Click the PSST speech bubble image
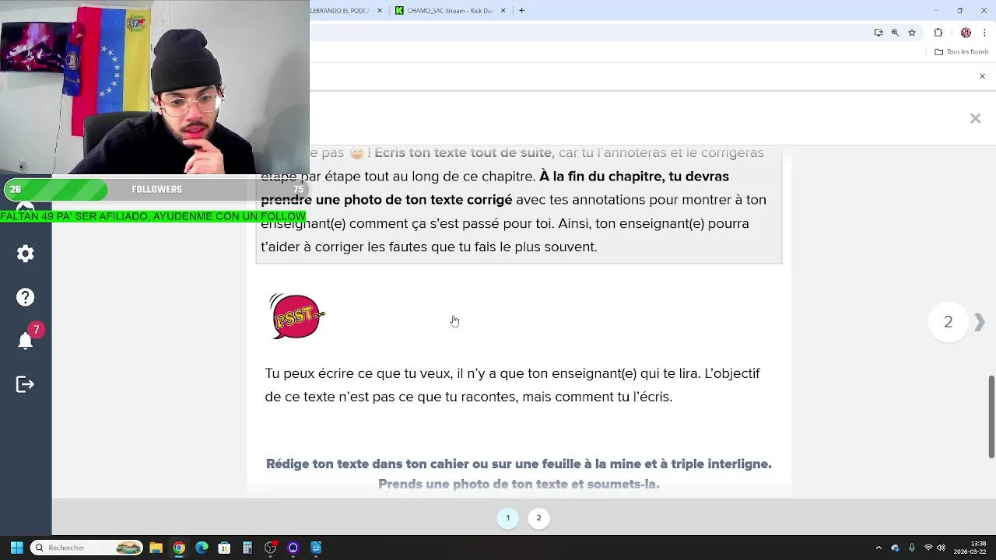The width and height of the screenshot is (996, 560). [x=296, y=316]
